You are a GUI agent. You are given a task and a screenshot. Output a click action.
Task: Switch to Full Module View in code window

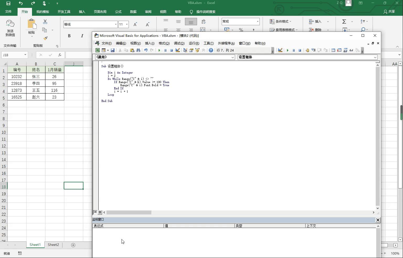100,212
